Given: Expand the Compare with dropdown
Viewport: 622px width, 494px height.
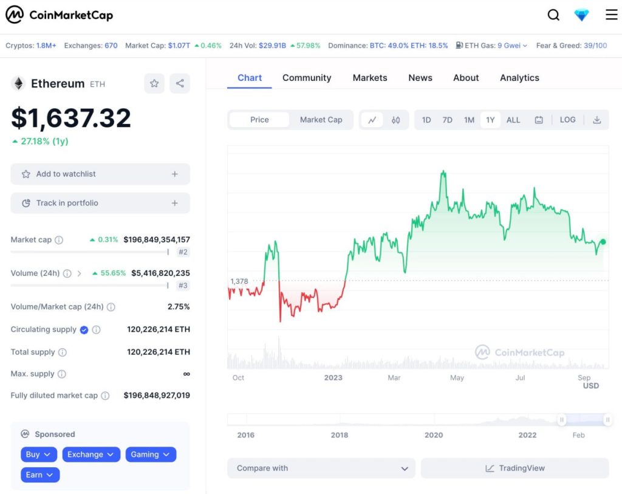Looking at the screenshot, I should click(321, 468).
